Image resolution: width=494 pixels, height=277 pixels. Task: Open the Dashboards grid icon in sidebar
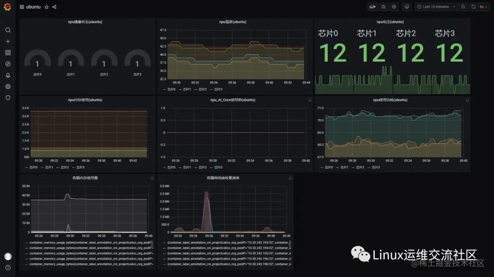(8, 52)
